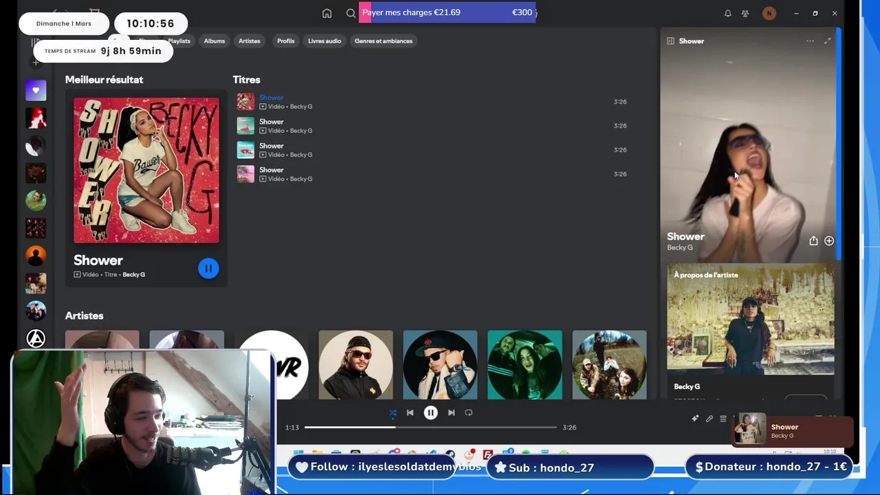Filter results by Genres et ambiances
Image resolution: width=880 pixels, height=495 pixels.
(x=384, y=41)
